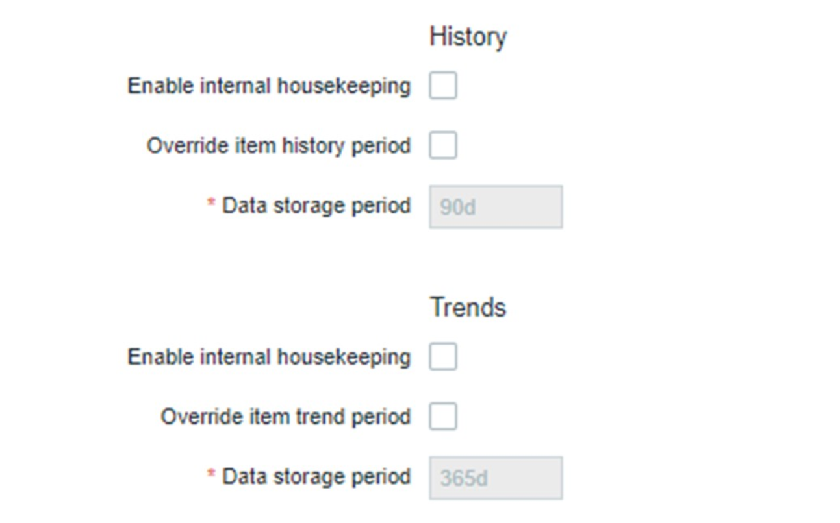Click the Trends section heading

468,307
